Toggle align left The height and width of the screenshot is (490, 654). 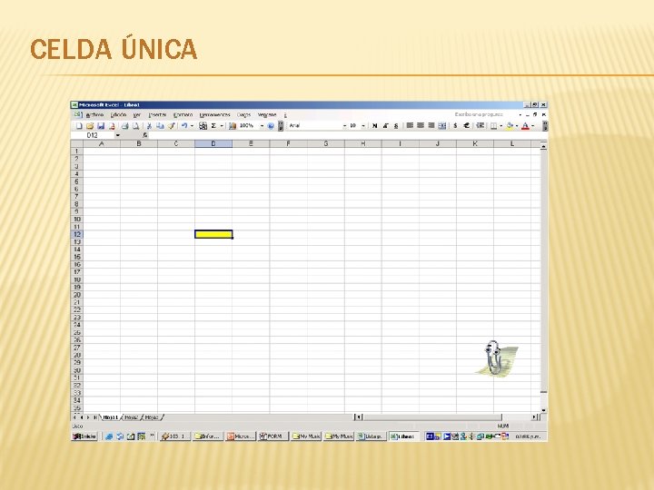[x=410, y=125]
